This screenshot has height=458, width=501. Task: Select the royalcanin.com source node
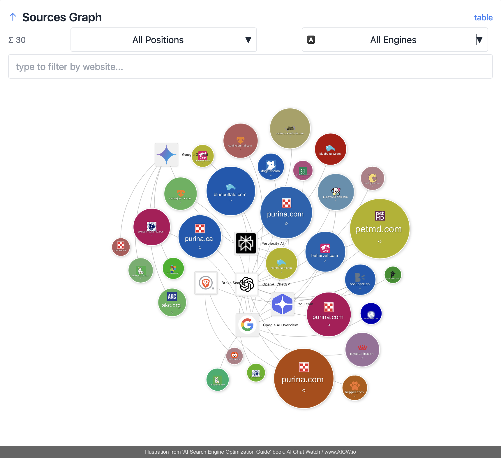tap(362, 350)
